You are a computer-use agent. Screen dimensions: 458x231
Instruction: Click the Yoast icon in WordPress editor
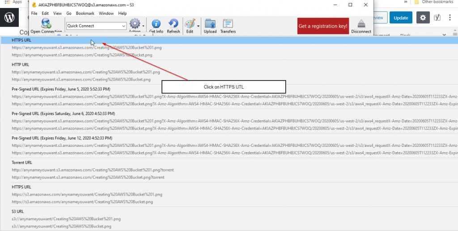(x=437, y=17)
